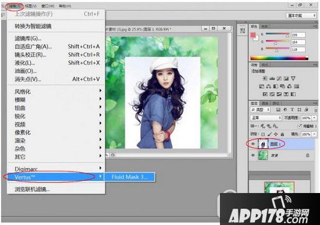Click the R channel color slider
Viewport: 320px width, 225px height.
tap(278, 34)
